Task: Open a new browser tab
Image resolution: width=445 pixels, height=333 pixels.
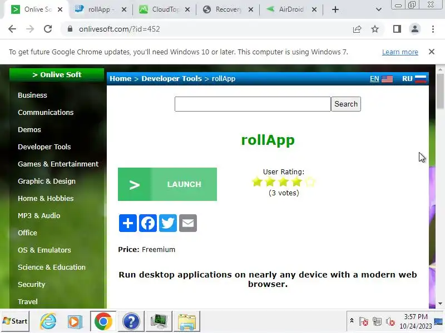Action: (x=335, y=9)
